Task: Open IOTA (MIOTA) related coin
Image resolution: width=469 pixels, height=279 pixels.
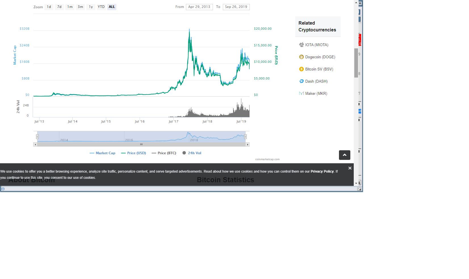Action: tap(317, 45)
